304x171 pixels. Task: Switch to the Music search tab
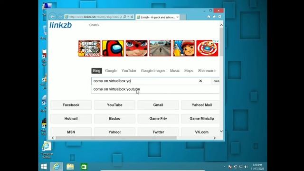tap(175, 71)
